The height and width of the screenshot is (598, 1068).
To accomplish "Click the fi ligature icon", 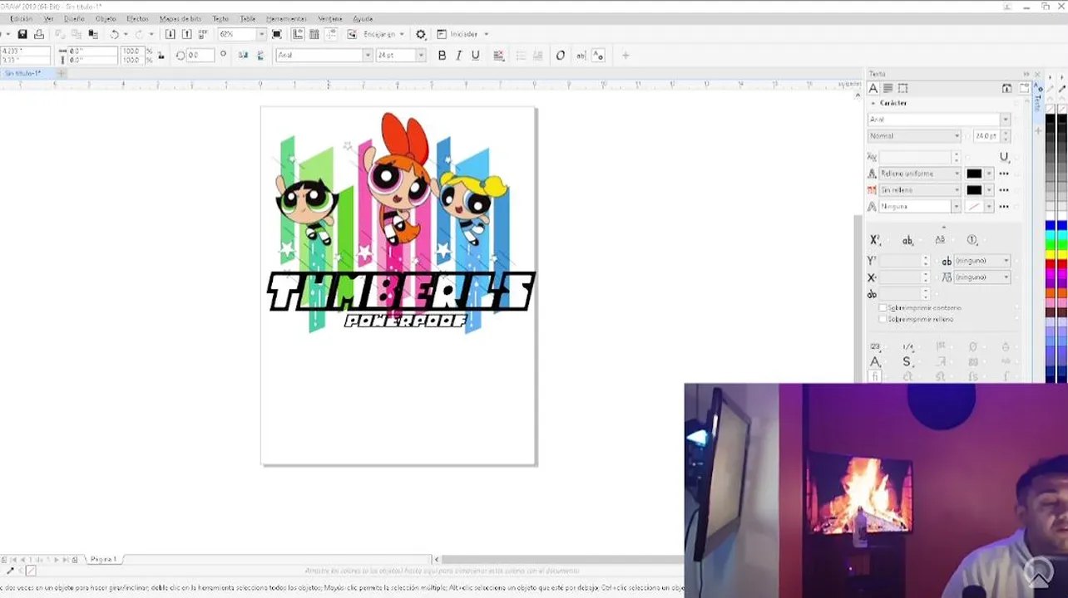I will click(875, 377).
